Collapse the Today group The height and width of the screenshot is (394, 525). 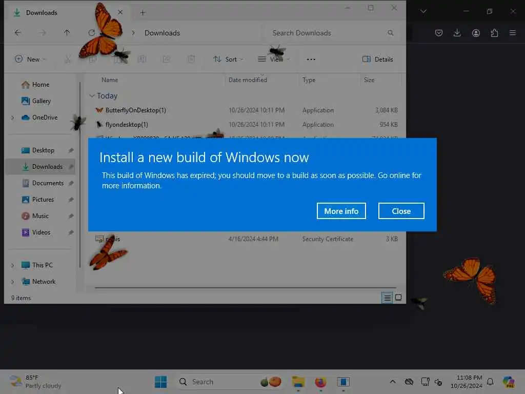[92, 96]
